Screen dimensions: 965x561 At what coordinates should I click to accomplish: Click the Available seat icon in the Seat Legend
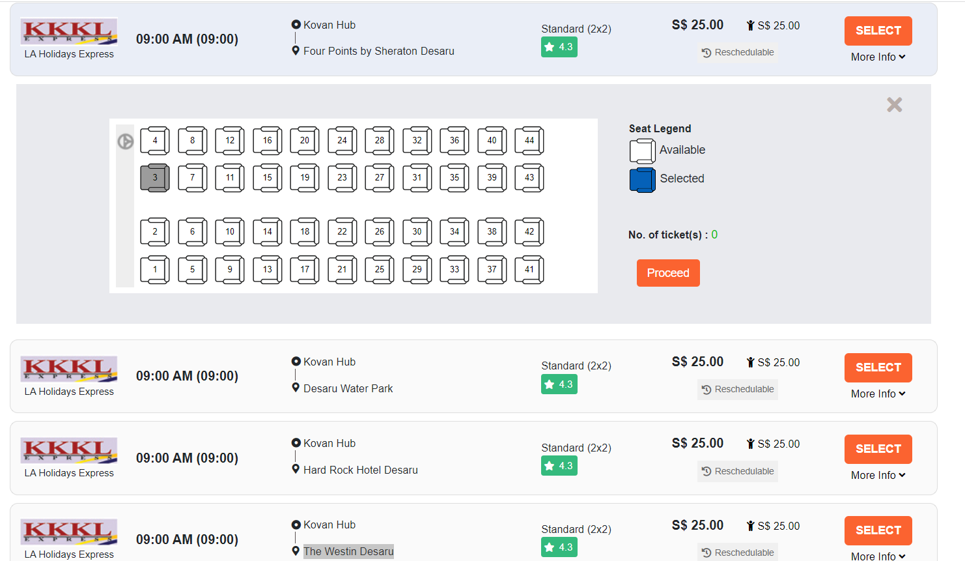tap(642, 150)
